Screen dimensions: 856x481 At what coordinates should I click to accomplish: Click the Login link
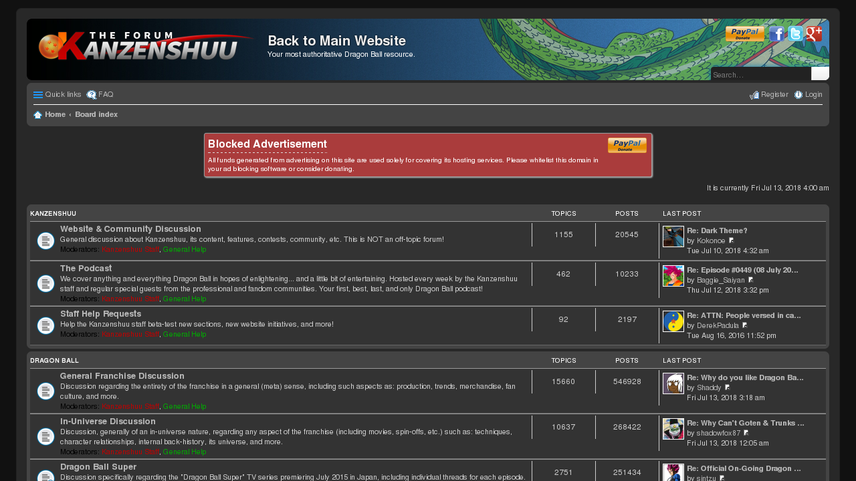[x=808, y=95]
